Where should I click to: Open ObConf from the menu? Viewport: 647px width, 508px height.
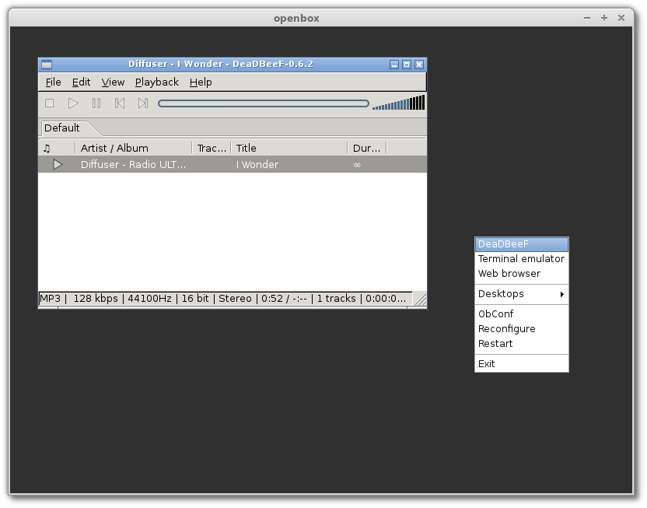coord(522,314)
